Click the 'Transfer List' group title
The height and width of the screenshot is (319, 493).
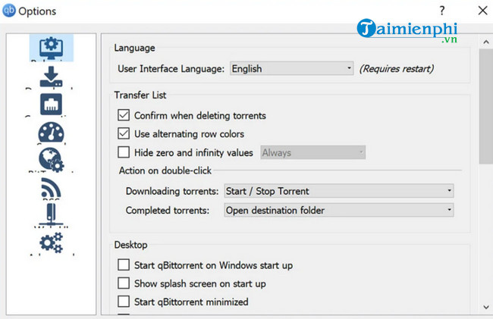click(140, 95)
